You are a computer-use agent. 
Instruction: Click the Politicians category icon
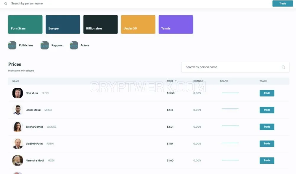pyautogui.click(x=12, y=45)
